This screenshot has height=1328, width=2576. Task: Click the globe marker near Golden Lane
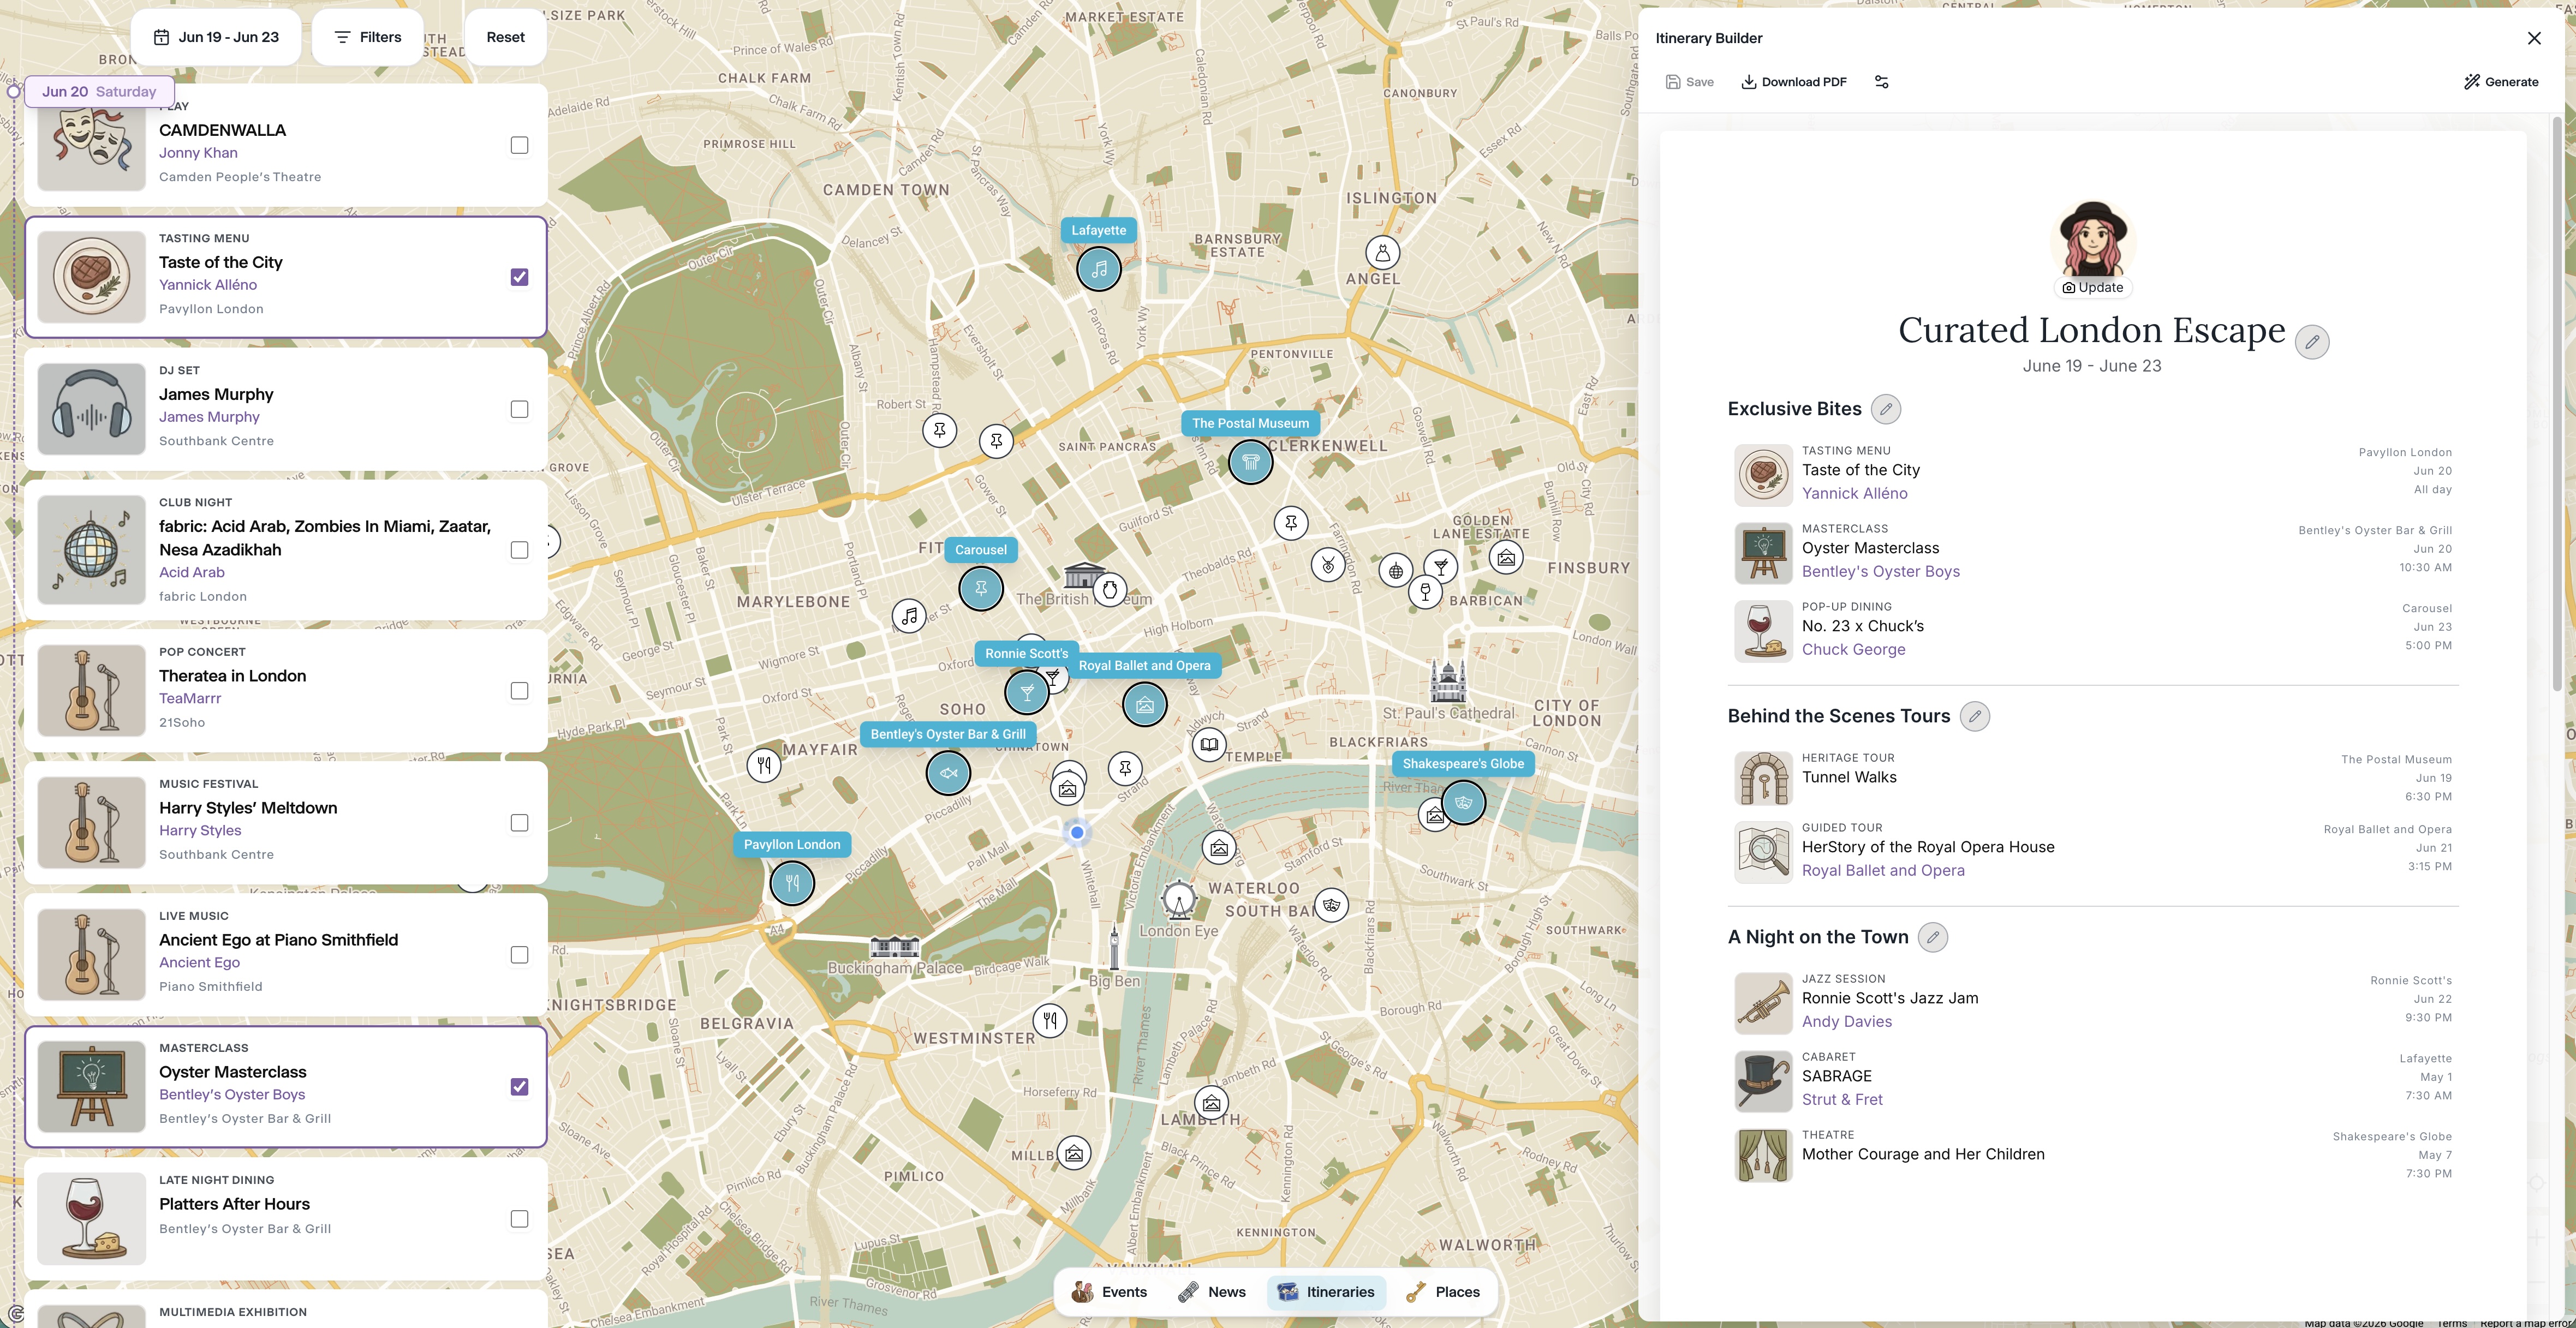click(1395, 571)
